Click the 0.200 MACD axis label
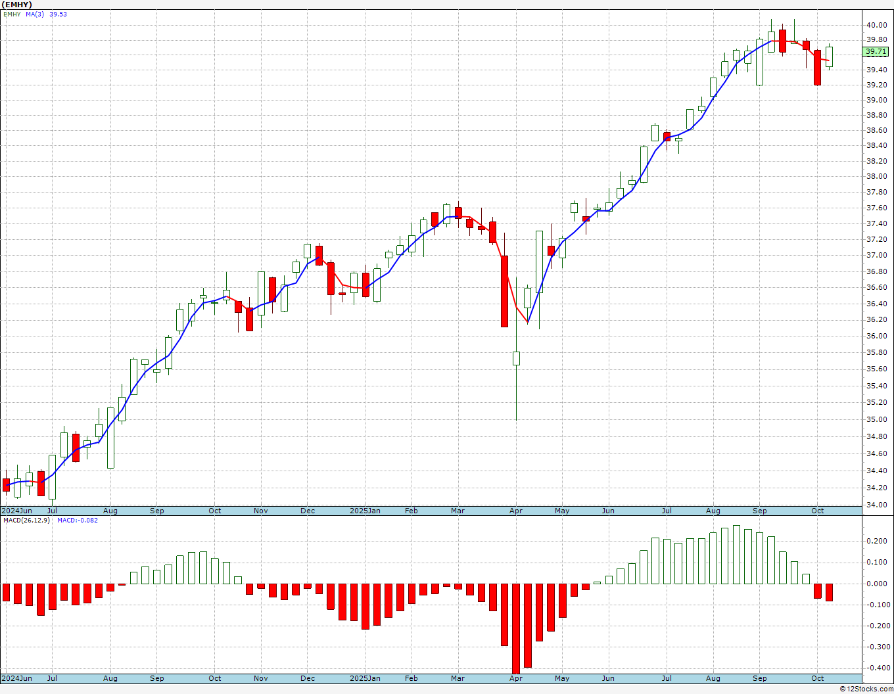 pos(876,541)
